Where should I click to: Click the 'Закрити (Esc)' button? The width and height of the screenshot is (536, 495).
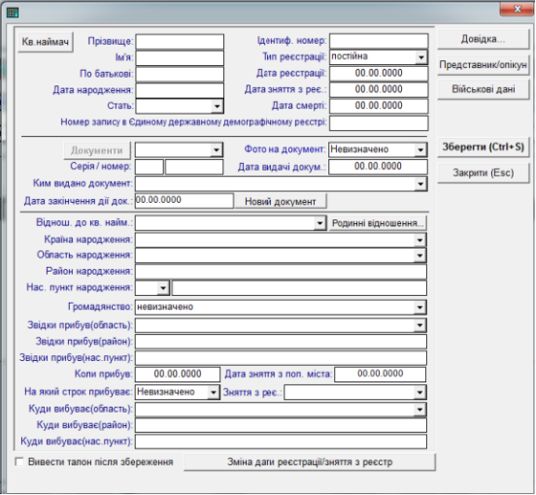[483, 173]
